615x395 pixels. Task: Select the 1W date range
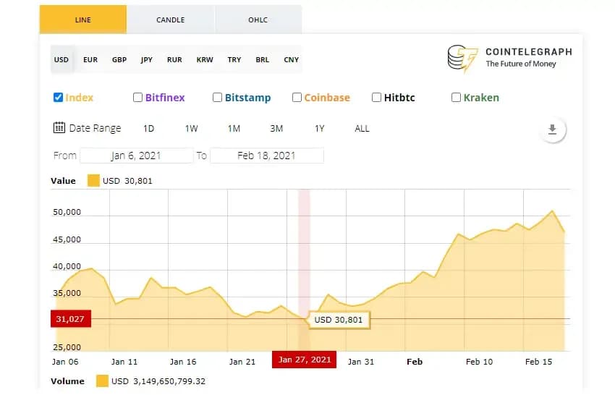(192, 128)
